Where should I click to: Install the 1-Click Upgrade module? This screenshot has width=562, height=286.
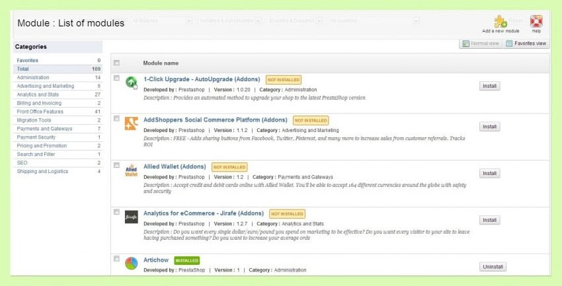point(489,86)
